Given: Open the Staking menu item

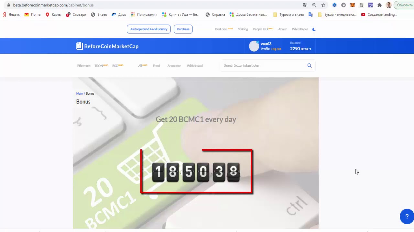Looking at the screenshot, I should (x=243, y=29).
